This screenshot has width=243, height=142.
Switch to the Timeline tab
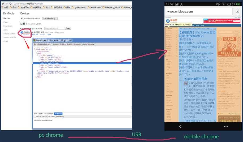(x=63, y=44)
